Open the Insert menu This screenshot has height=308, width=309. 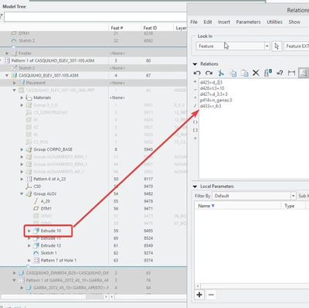224,22
